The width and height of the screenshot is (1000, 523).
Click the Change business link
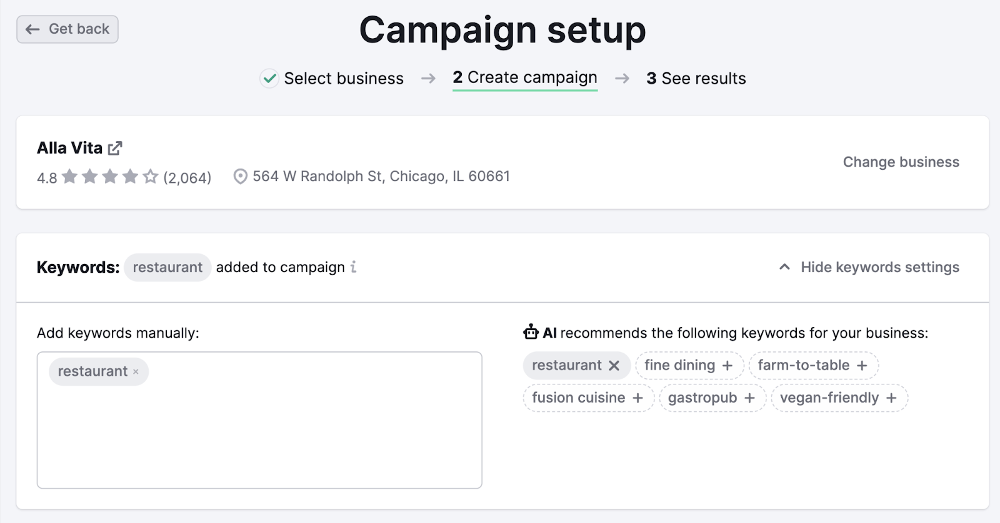point(901,162)
